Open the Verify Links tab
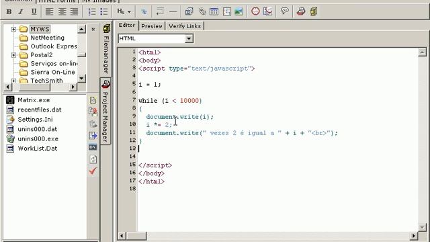The width and height of the screenshot is (430, 242). click(185, 26)
